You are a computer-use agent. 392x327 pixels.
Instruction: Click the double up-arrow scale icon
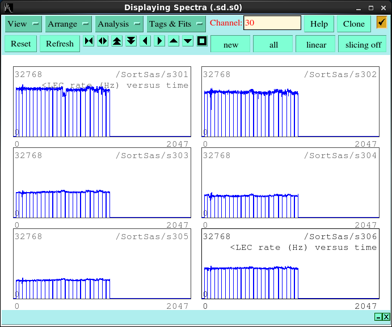coord(117,41)
